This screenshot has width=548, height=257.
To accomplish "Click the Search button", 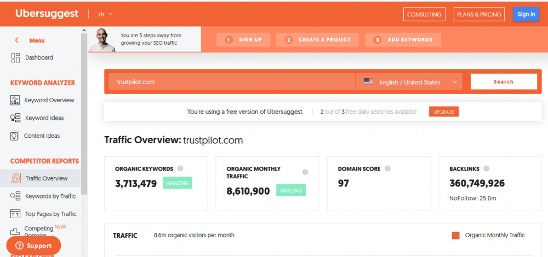I will point(504,81).
